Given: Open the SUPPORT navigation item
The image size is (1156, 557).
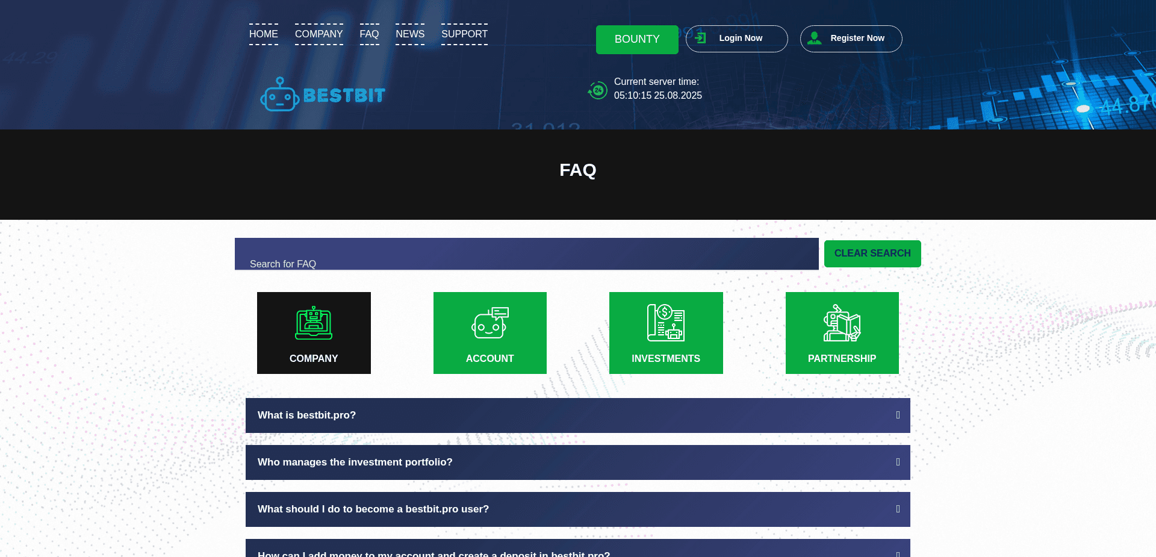Looking at the screenshot, I should [x=464, y=34].
